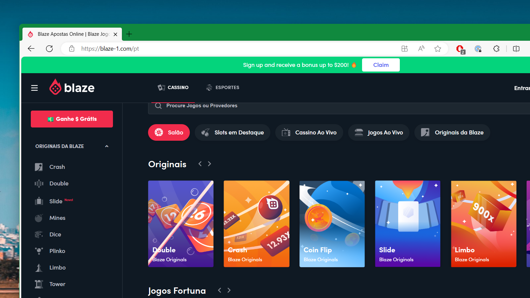Open Double from the sidebar
The width and height of the screenshot is (530, 298).
[x=59, y=183]
